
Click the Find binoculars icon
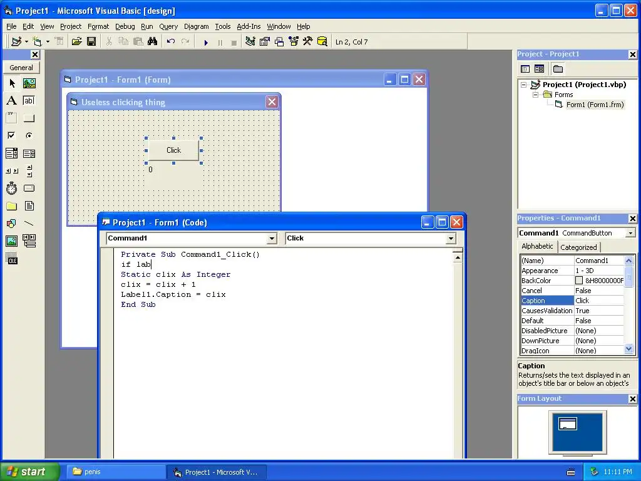pos(153,41)
